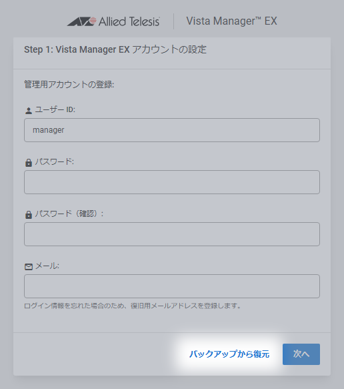344x389 pixels.
Task: Click the Step 1 アカウントの設定 heading
Action: [x=115, y=49]
